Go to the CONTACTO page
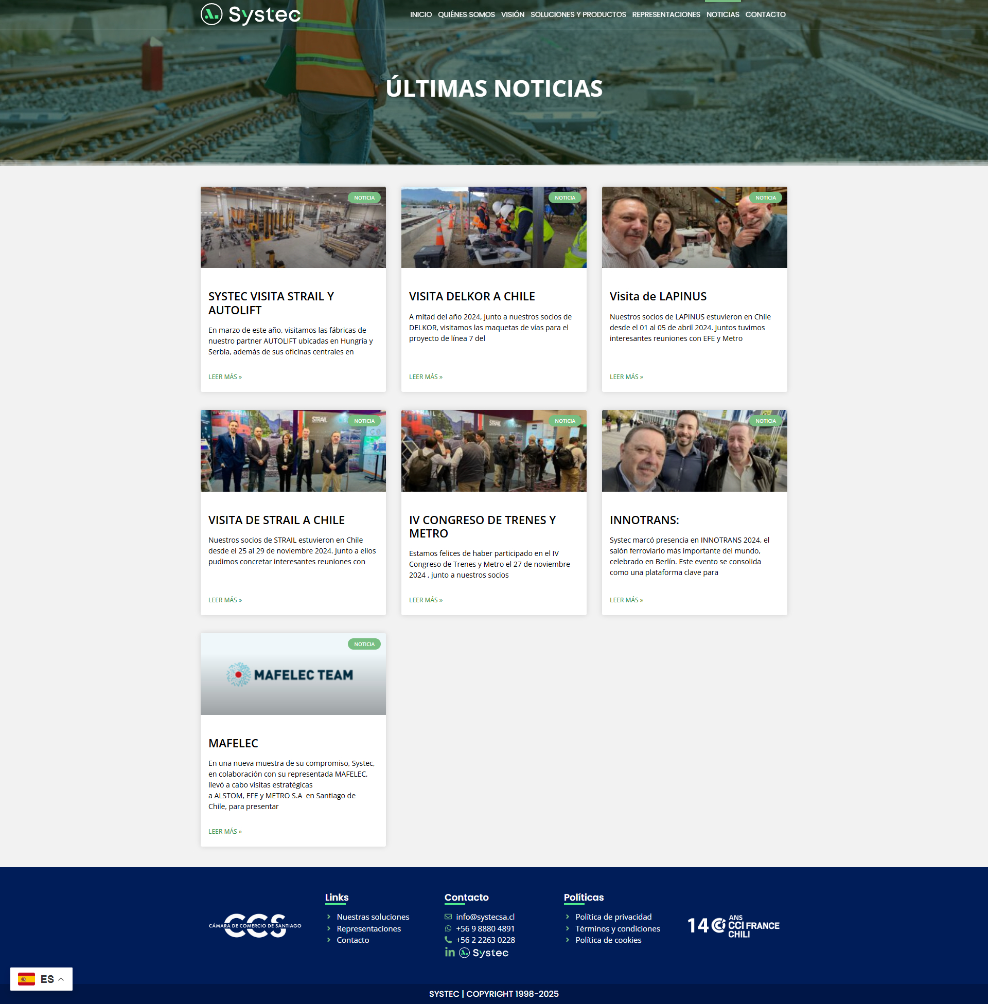The height and width of the screenshot is (1004, 988). (x=765, y=14)
